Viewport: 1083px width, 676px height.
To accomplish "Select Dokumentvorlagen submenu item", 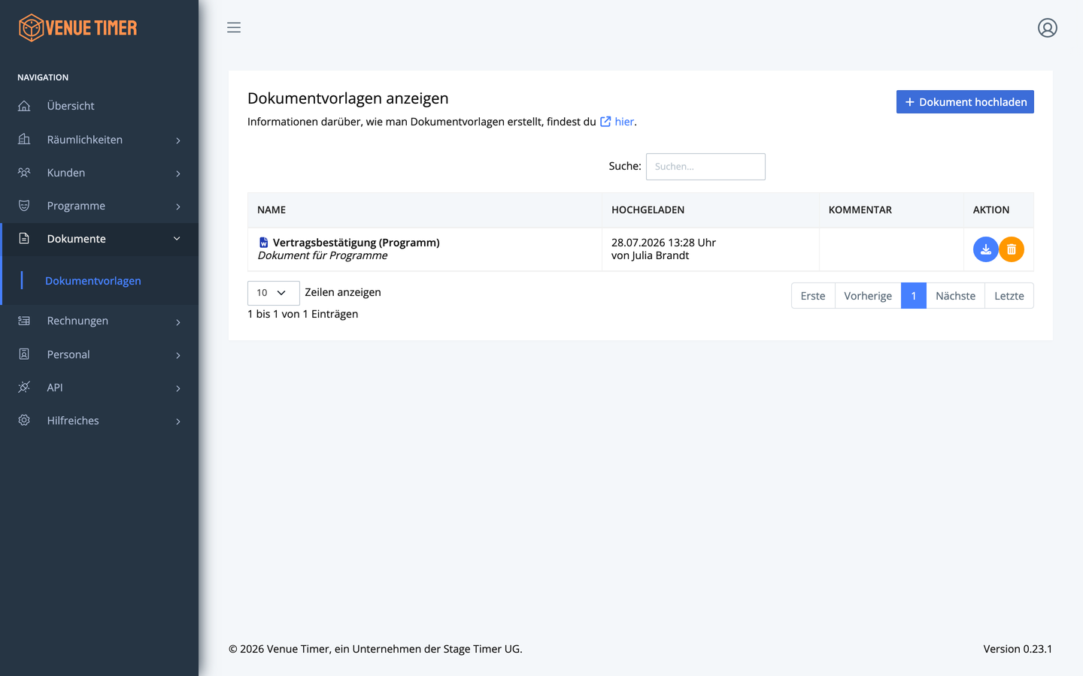I will [x=93, y=281].
